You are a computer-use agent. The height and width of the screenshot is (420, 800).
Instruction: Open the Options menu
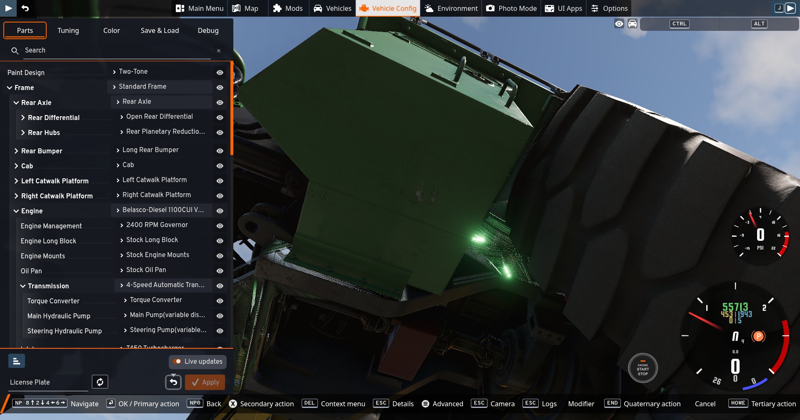609,8
